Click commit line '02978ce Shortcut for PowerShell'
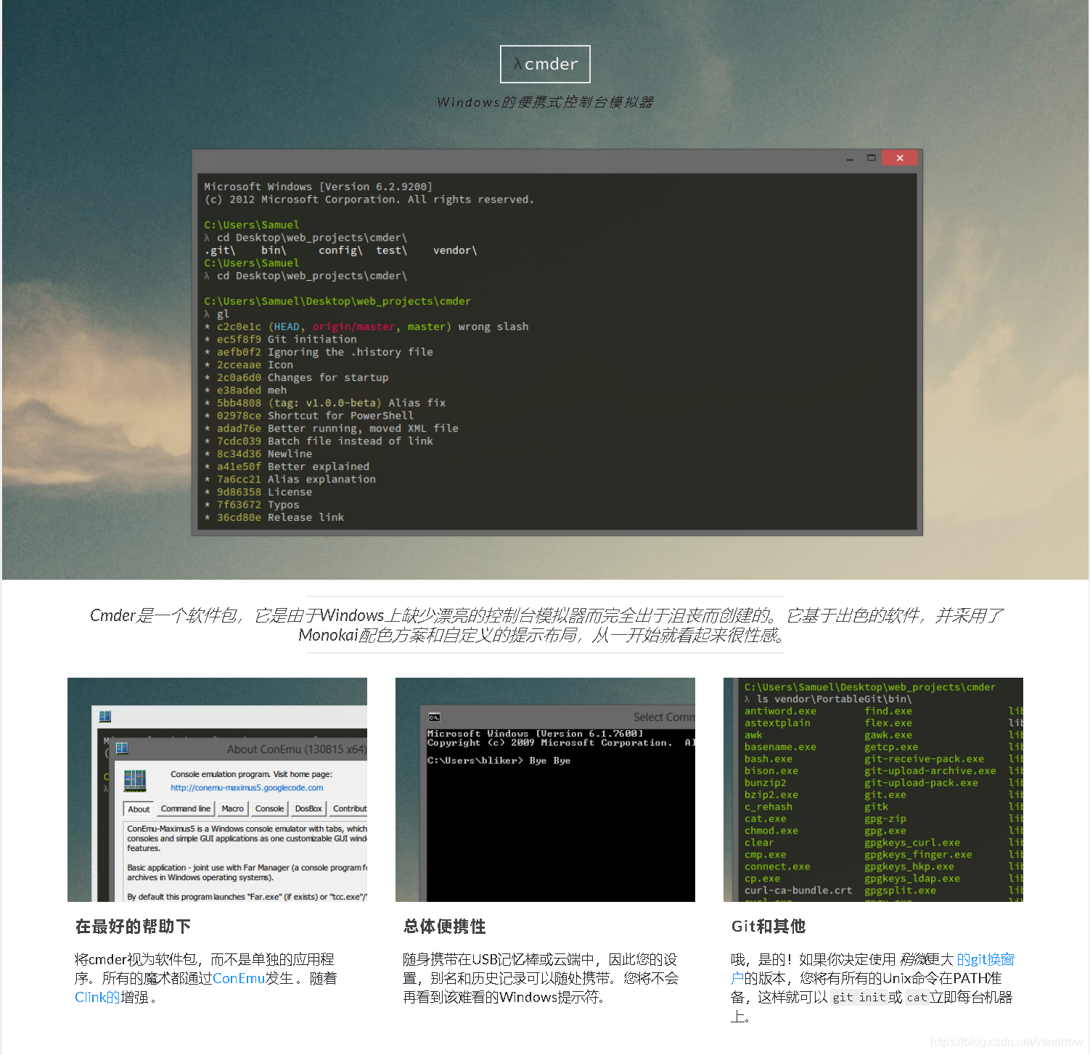1090x1055 pixels. [x=309, y=416]
